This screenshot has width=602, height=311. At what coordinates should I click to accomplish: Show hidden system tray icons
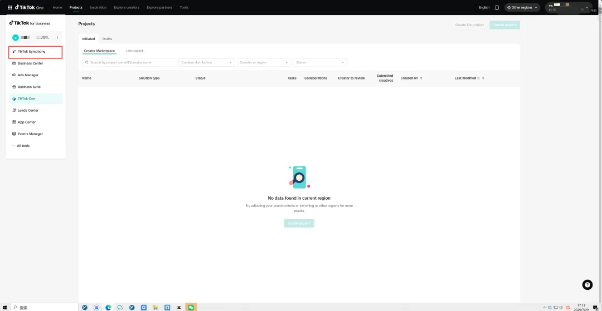544,307
